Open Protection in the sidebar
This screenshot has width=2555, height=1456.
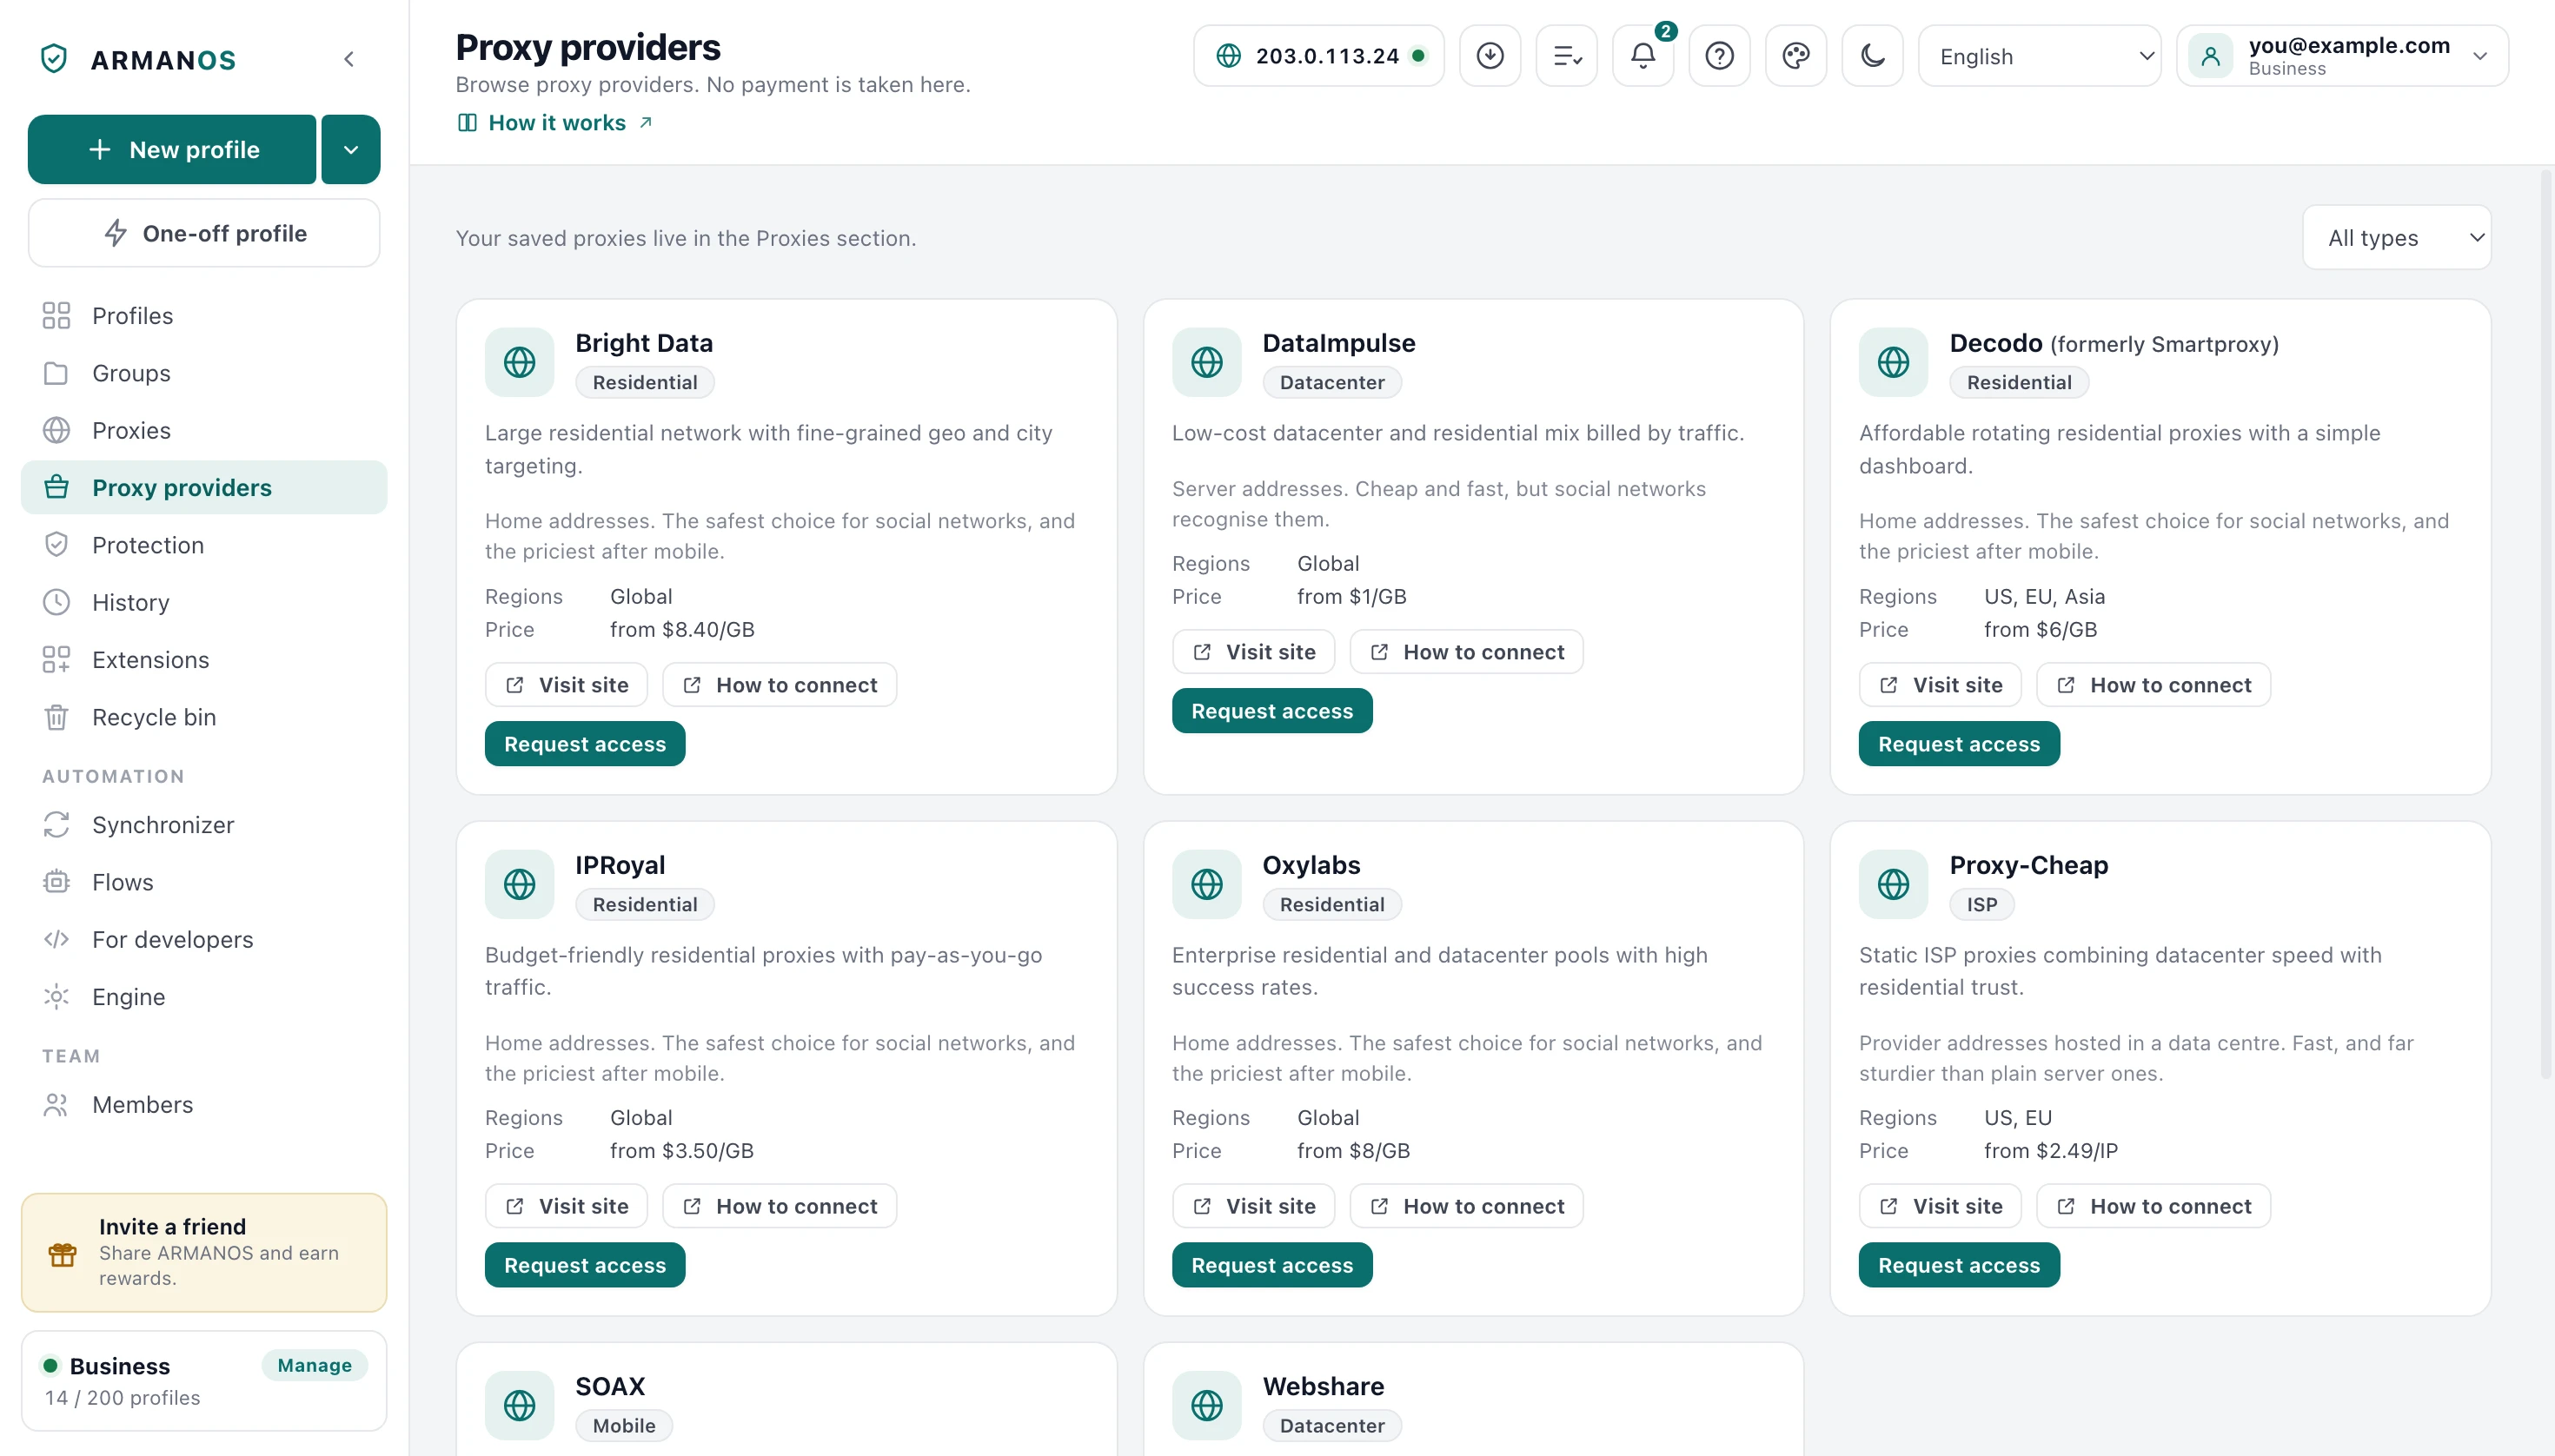tap(204, 545)
